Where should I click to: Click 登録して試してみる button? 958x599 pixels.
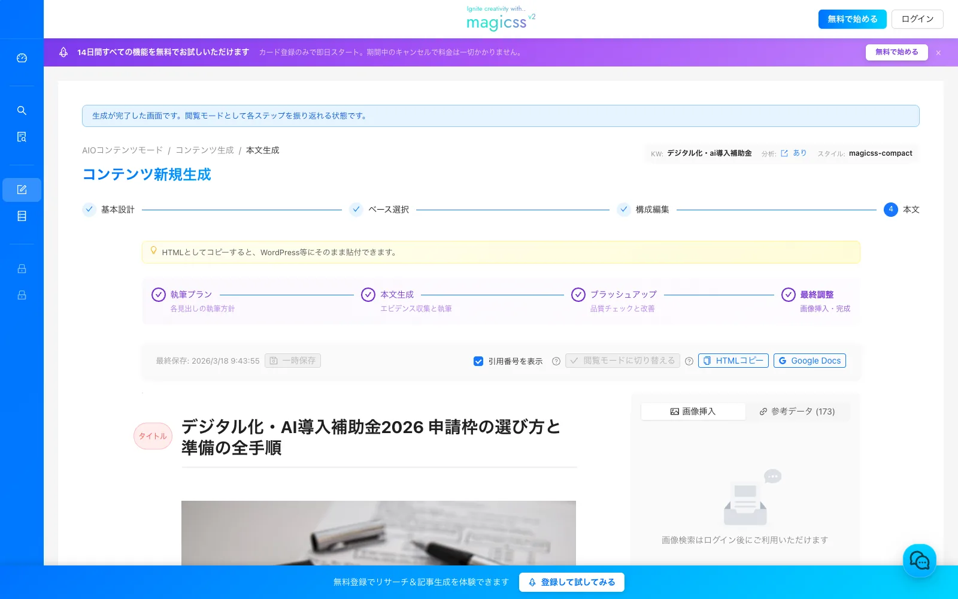pos(572,582)
